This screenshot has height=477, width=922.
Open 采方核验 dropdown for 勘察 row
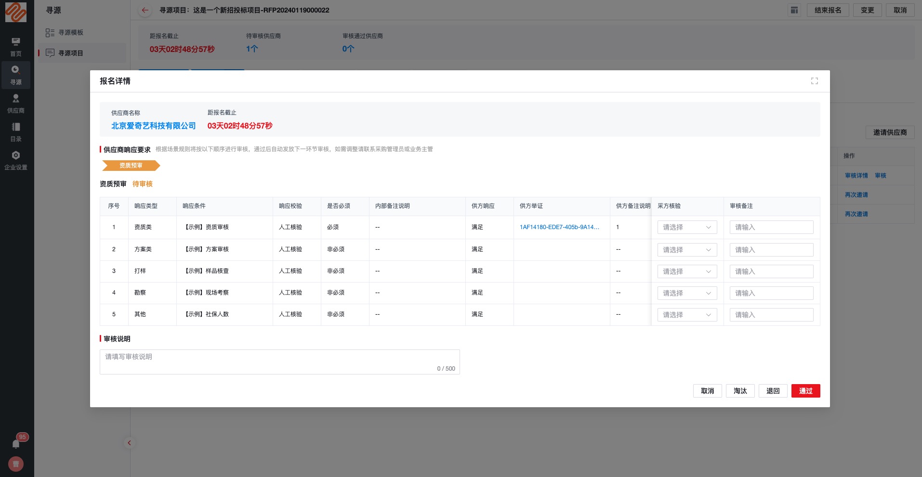pyautogui.click(x=687, y=293)
